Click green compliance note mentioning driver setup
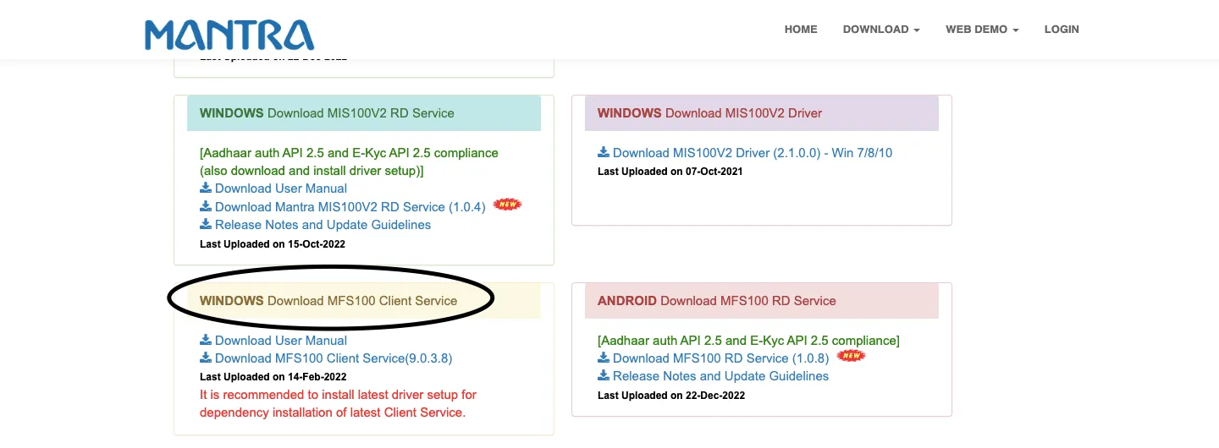This screenshot has width=1219, height=448. pos(349,161)
